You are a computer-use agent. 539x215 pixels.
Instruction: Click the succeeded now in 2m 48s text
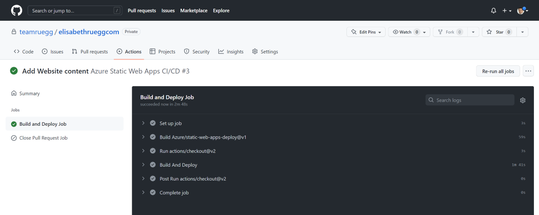coord(164,104)
